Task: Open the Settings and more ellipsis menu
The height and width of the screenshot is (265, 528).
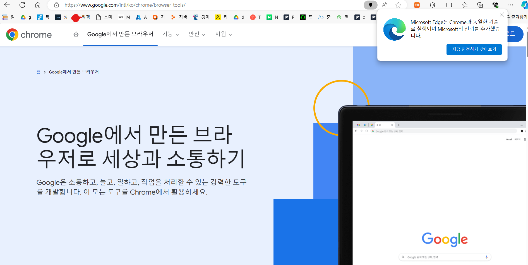Action: (511, 5)
